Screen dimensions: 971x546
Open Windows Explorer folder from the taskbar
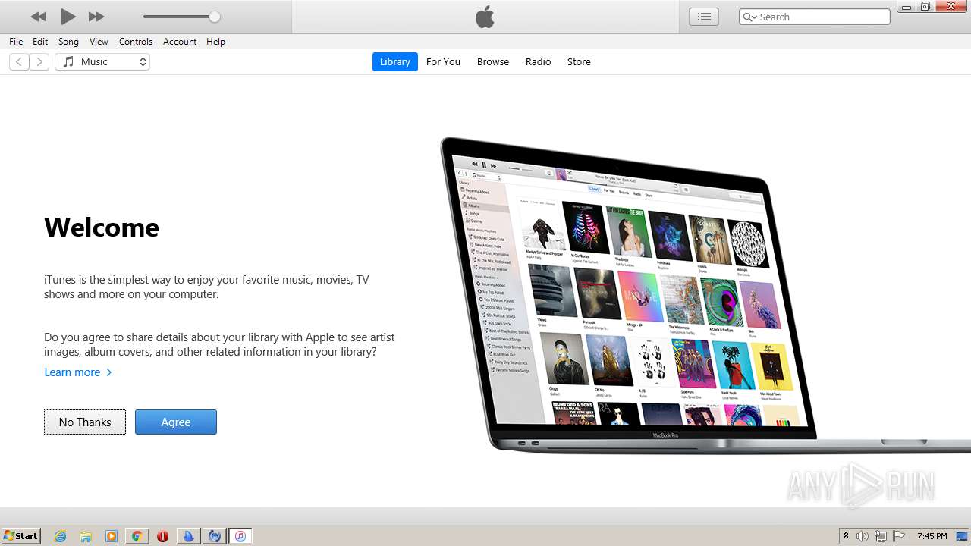[x=86, y=536]
